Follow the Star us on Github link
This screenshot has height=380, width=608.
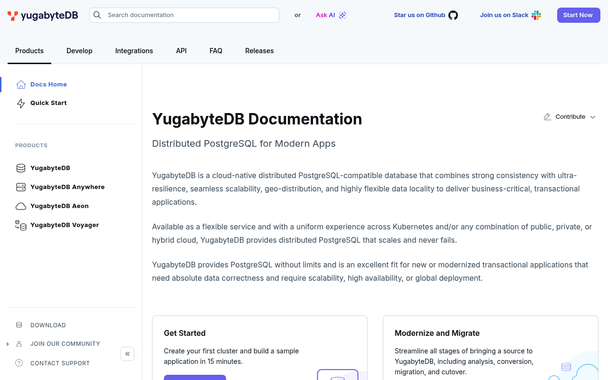pyautogui.click(x=419, y=15)
